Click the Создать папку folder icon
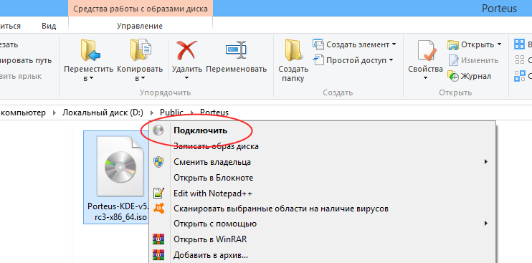 point(293,50)
